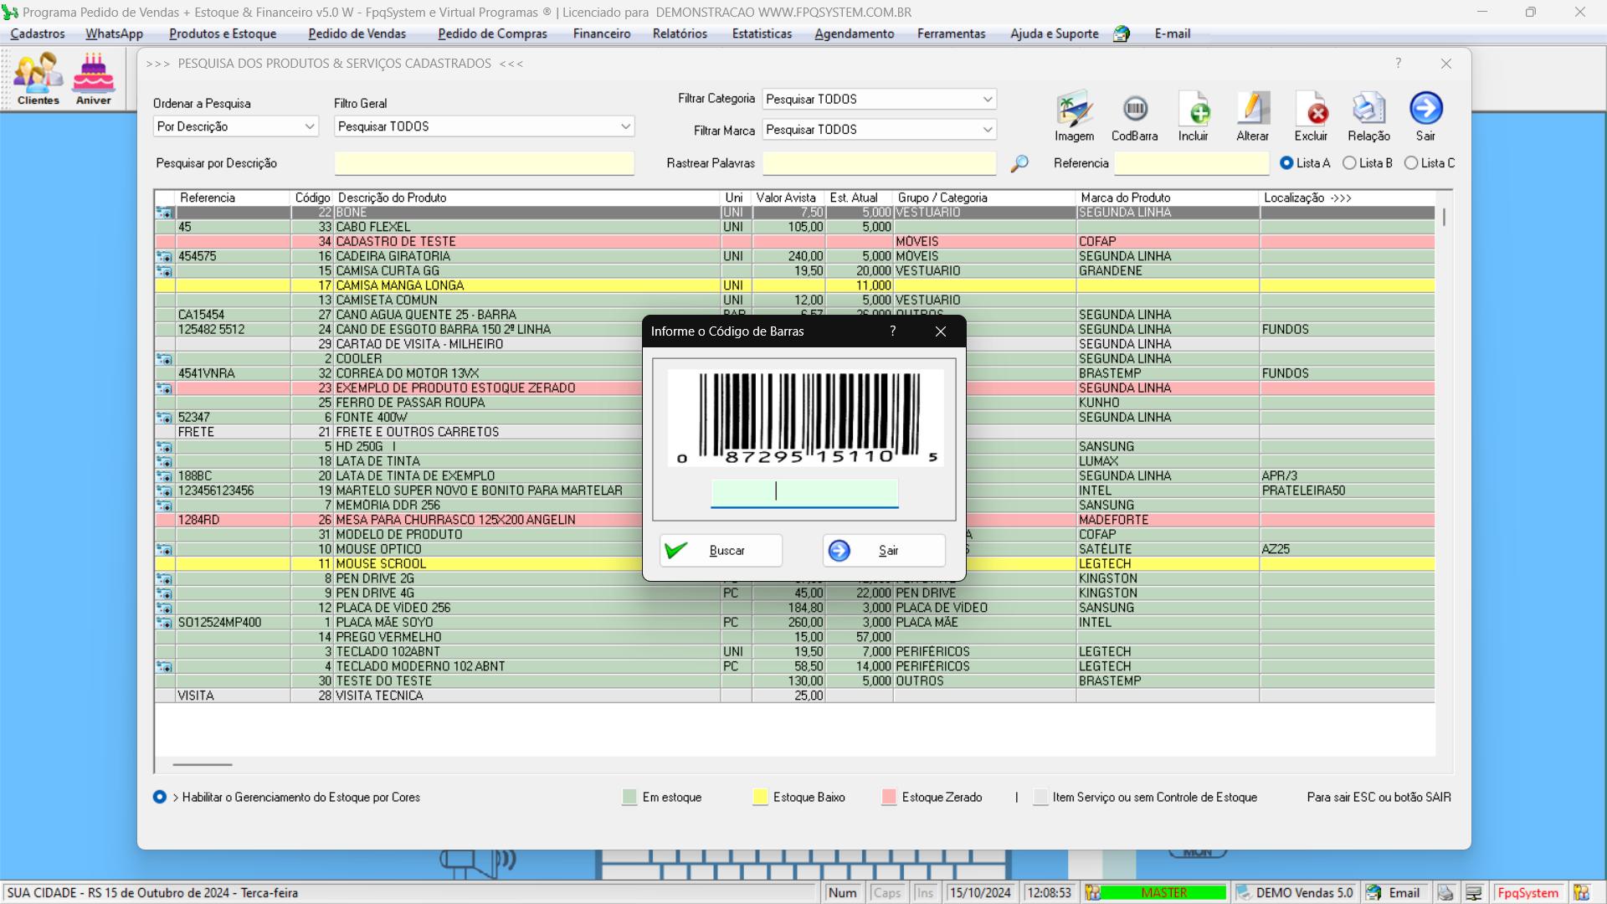Viewport: 1607px width, 904px height.
Task: Open the Aniver birthday cake icon
Action: 94,79
